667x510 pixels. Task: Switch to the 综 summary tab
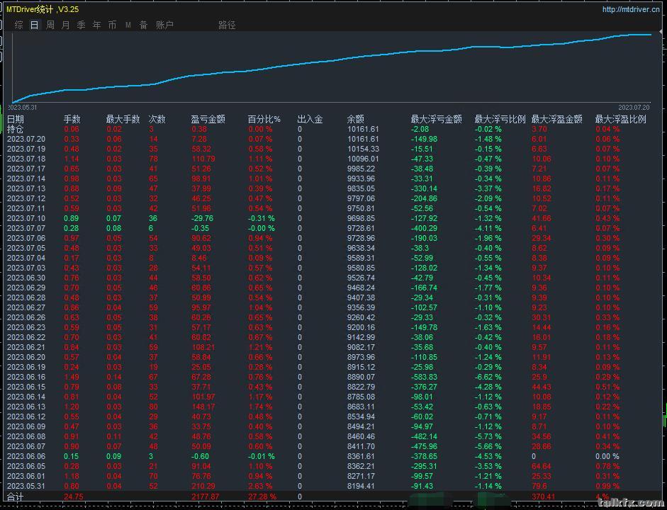pos(18,25)
